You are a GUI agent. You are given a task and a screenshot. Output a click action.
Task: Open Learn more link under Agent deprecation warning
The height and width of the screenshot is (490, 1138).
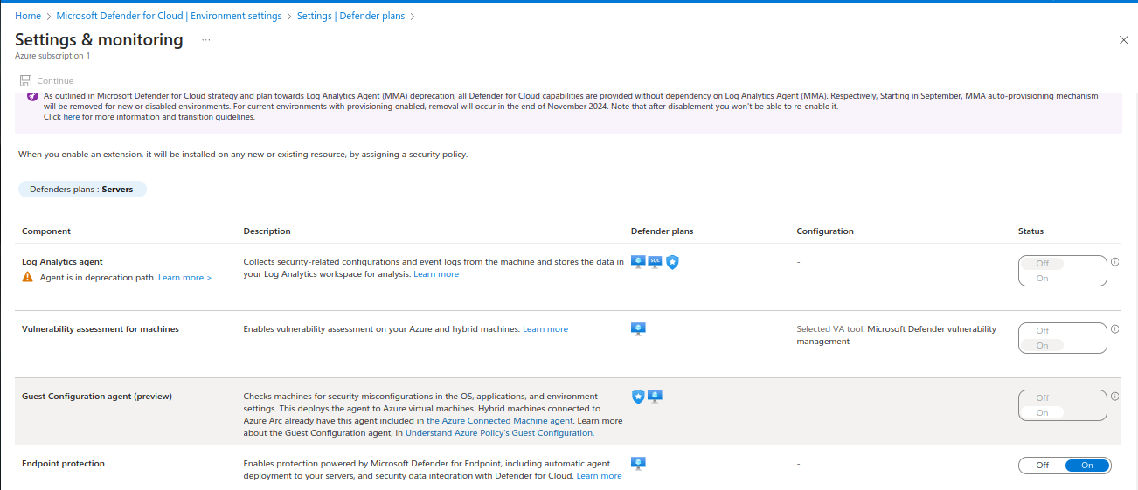click(x=184, y=278)
